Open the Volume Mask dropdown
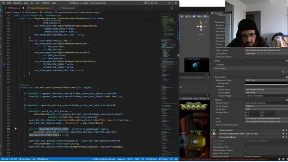The image size is (288, 162). (x=266, y=93)
